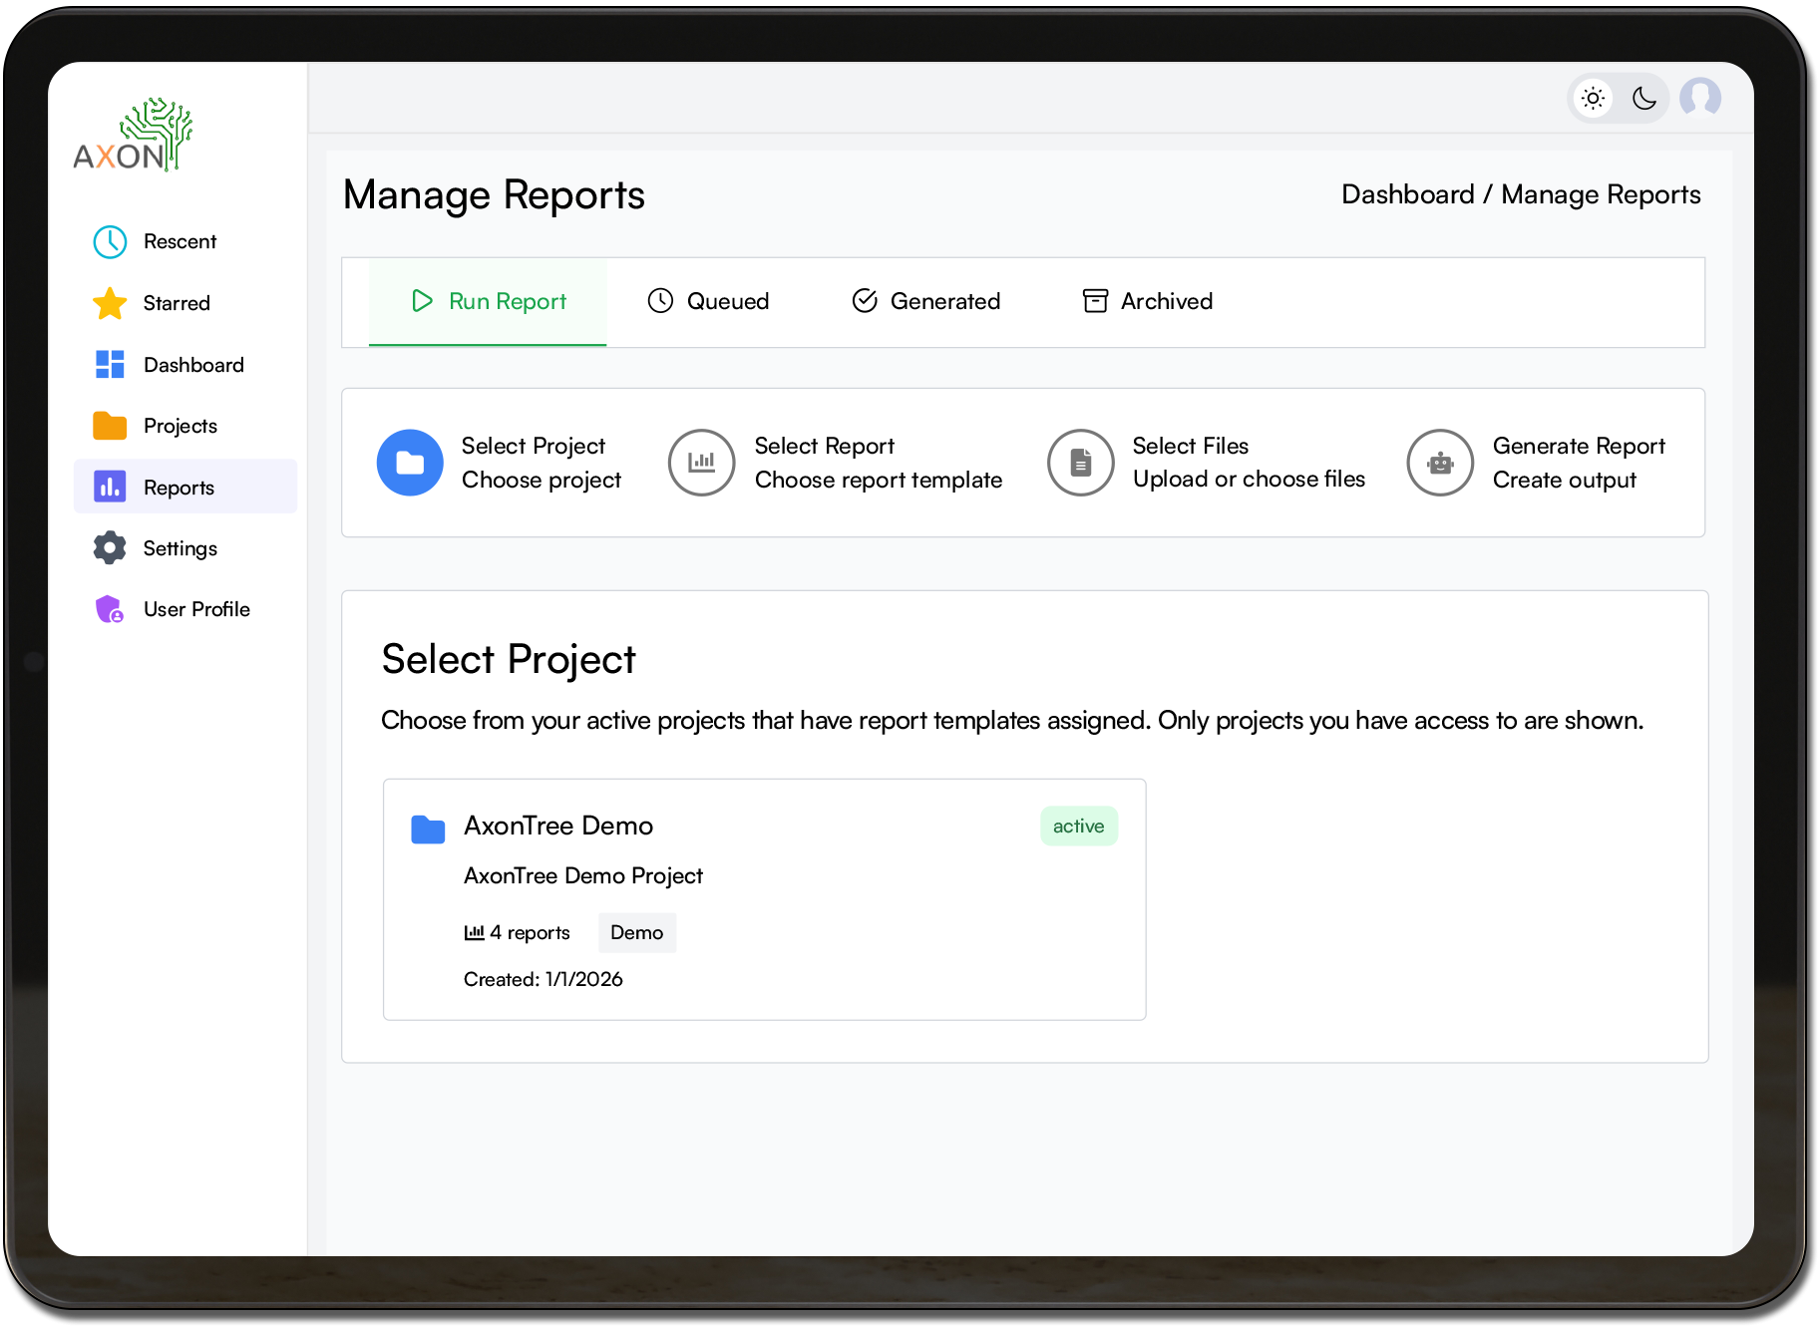Switch to the Generated tab

(x=925, y=301)
